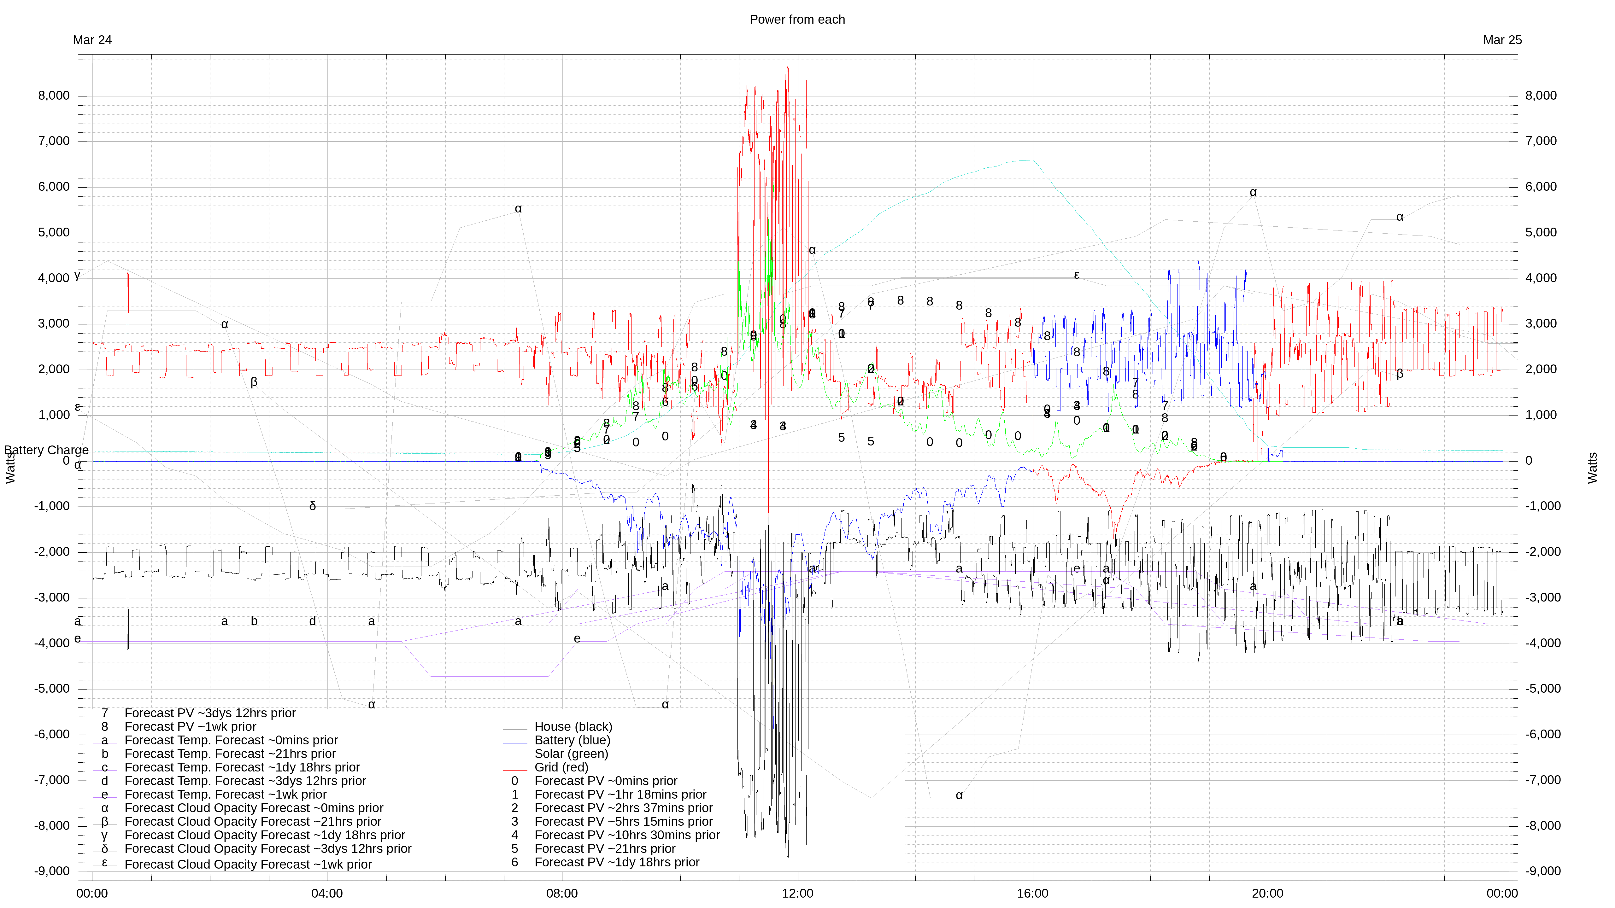
Task: Click legend 'Forecast Cloud Opacity Forecast ~3dys 12hrs prior'
Action: coord(268,849)
